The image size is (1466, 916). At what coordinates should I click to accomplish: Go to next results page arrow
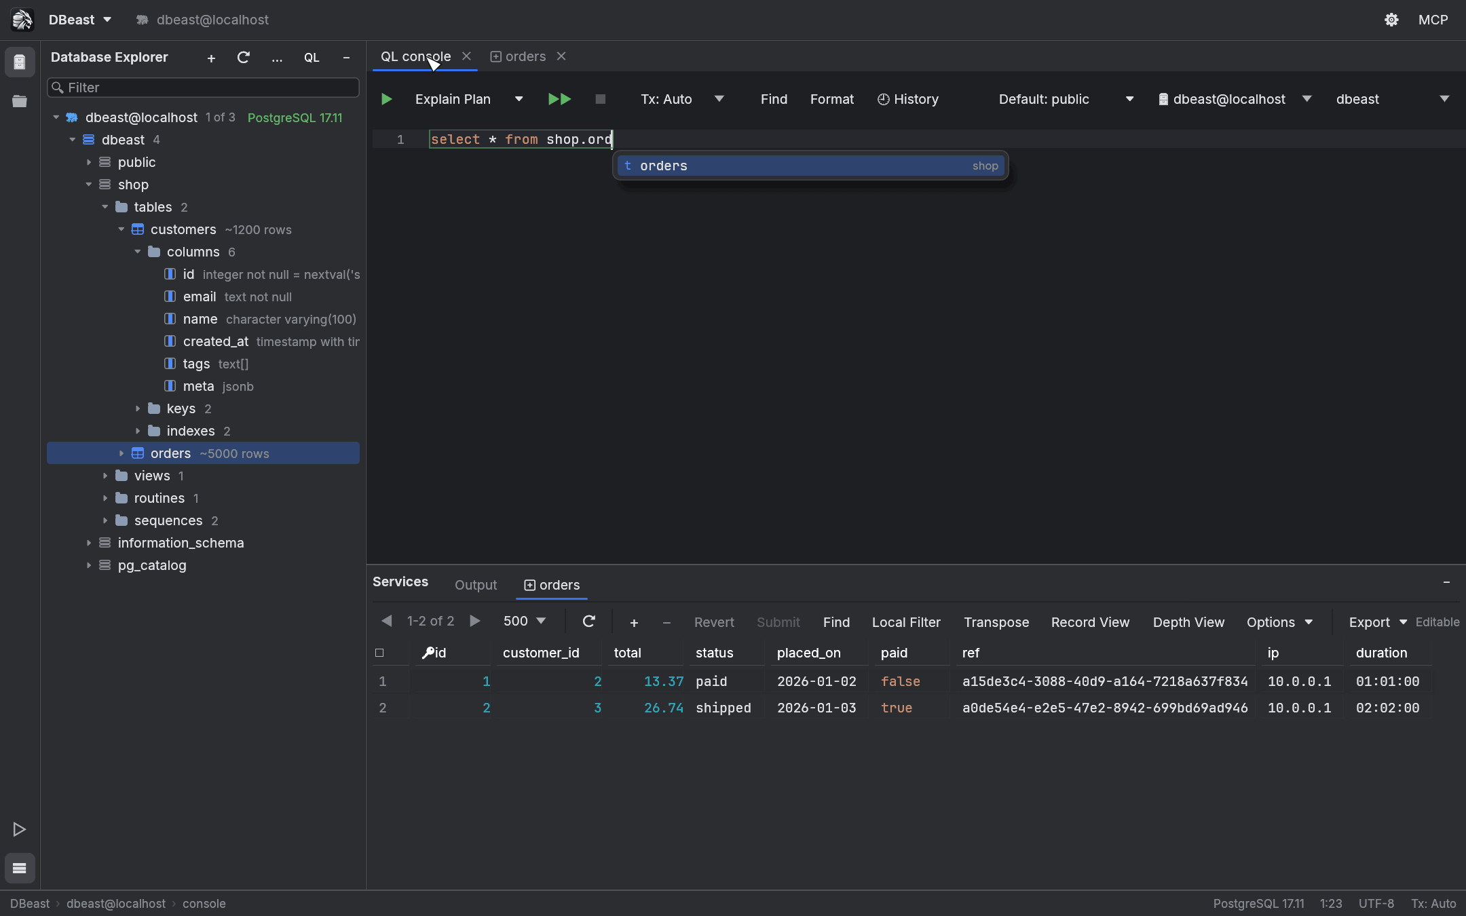point(475,621)
